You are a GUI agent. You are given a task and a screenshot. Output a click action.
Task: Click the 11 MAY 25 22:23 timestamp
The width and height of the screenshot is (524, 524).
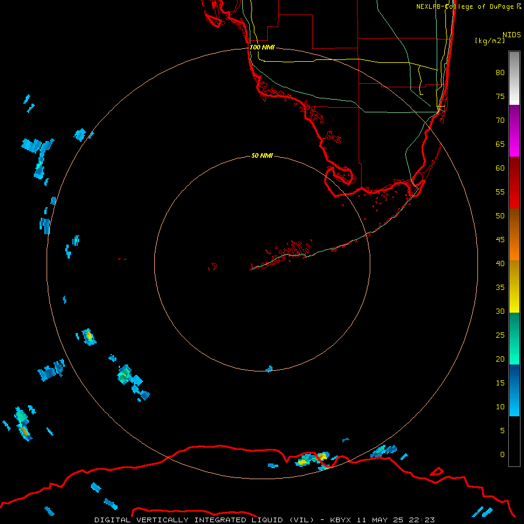396,520
